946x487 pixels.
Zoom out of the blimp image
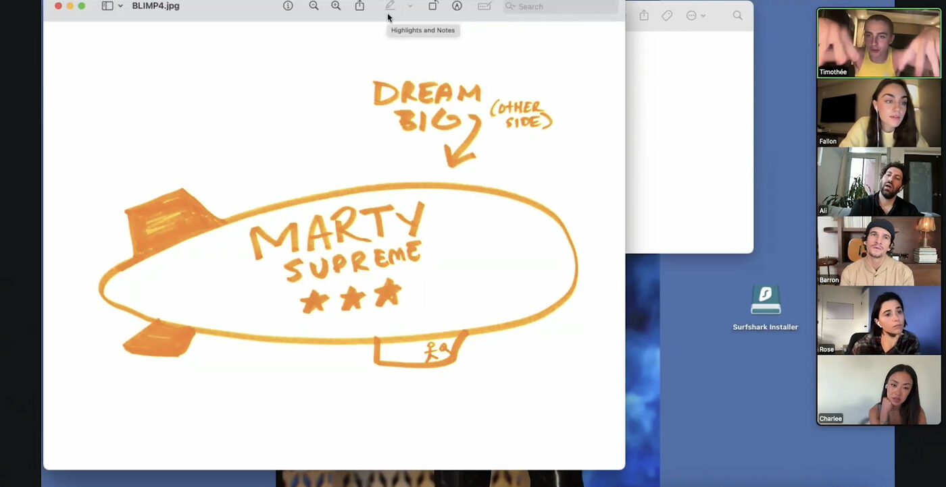tap(314, 6)
